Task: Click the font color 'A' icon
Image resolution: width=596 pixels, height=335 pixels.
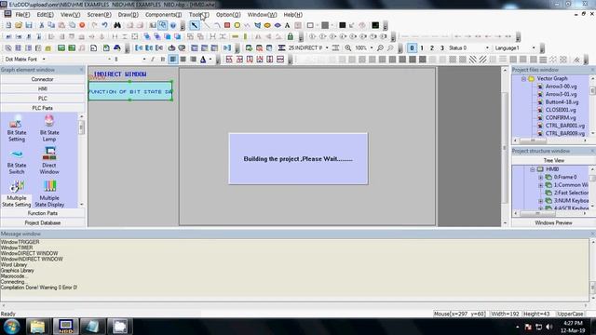Action: (x=203, y=60)
